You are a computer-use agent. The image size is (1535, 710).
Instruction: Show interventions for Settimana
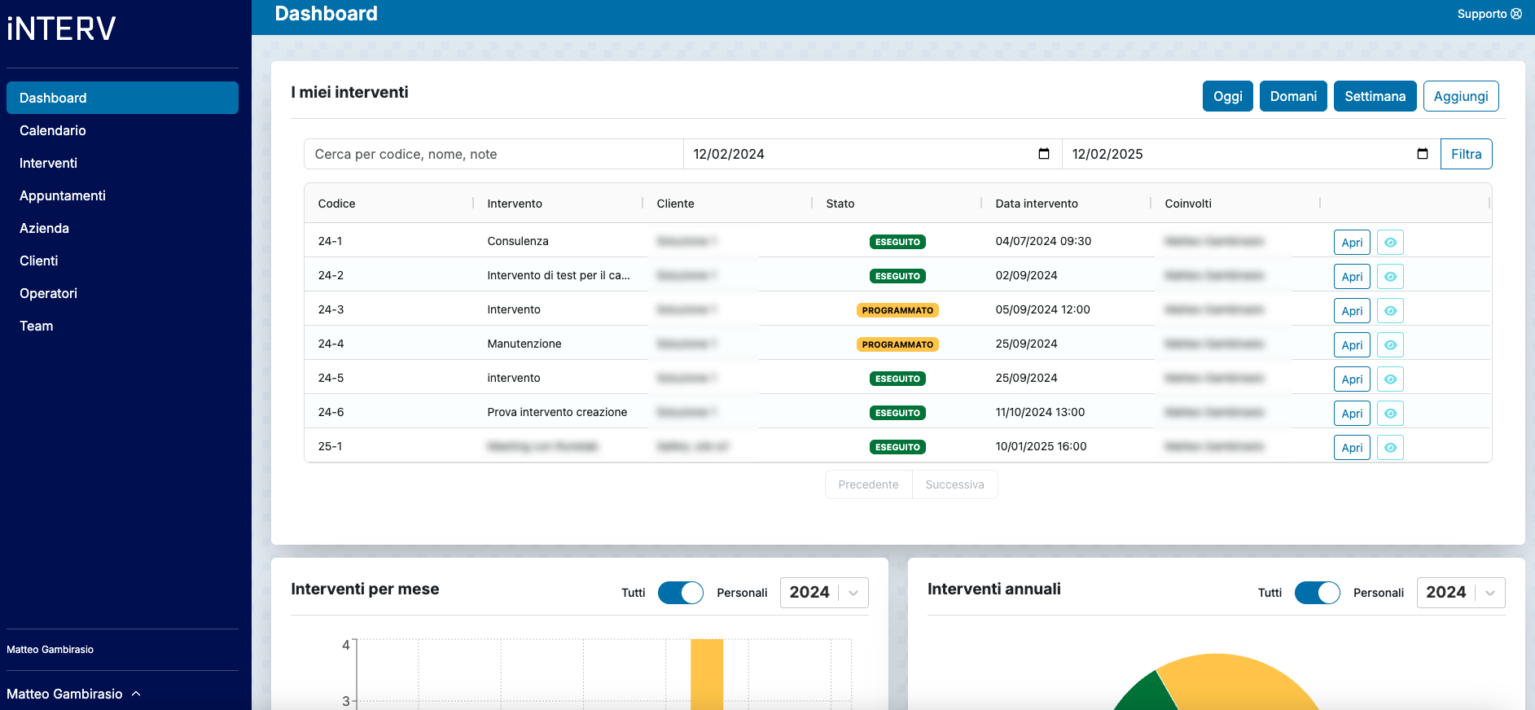pos(1375,96)
